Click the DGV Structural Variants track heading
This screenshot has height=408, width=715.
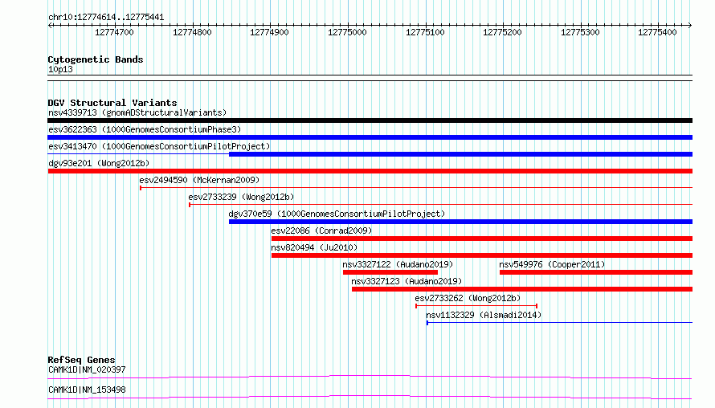pos(112,103)
